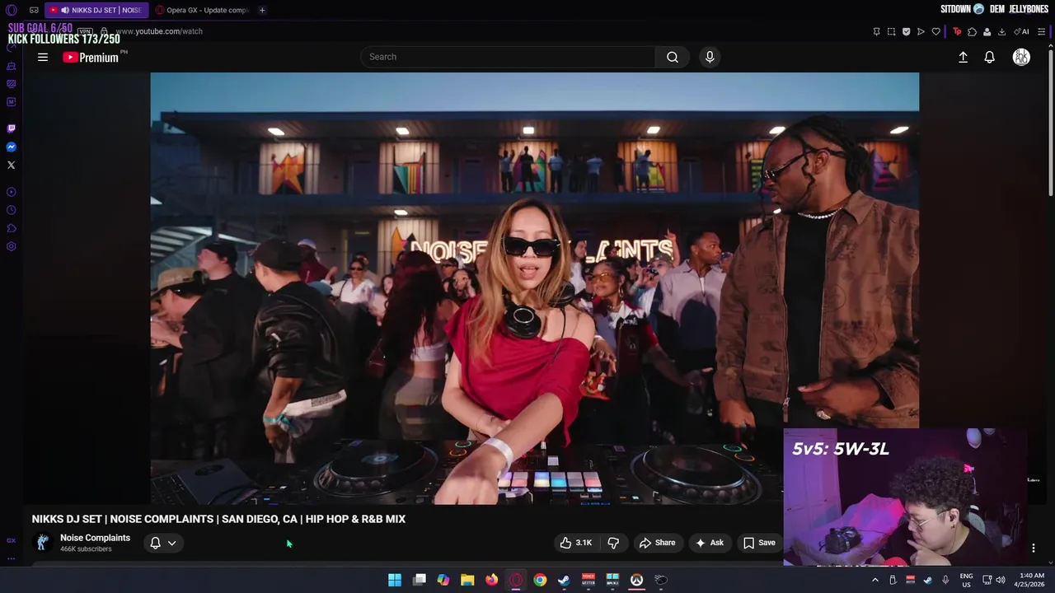Switch to Overwatch on taskbar
Viewport: 1055px width, 593px height.
click(x=636, y=580)
